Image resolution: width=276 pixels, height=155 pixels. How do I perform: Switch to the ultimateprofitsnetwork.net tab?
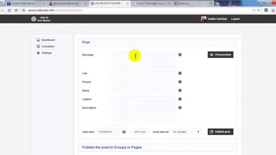tap(68, 3)
